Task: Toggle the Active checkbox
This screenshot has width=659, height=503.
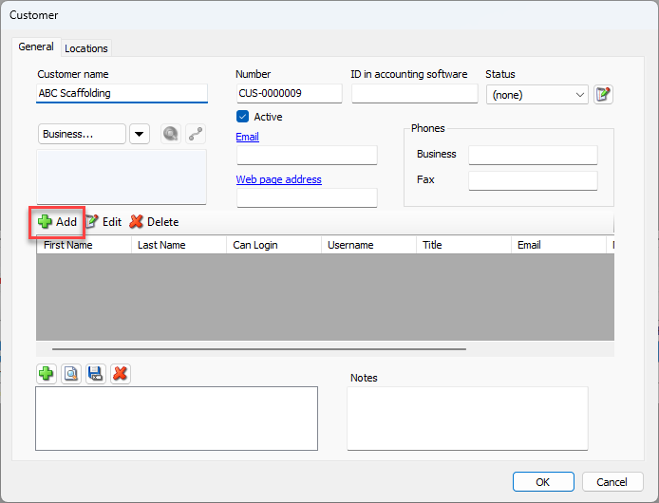Action: 242,117
